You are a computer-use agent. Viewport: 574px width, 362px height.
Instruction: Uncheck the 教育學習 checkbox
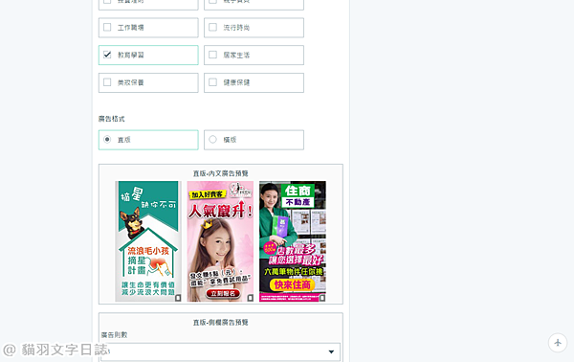coord(107,55)
